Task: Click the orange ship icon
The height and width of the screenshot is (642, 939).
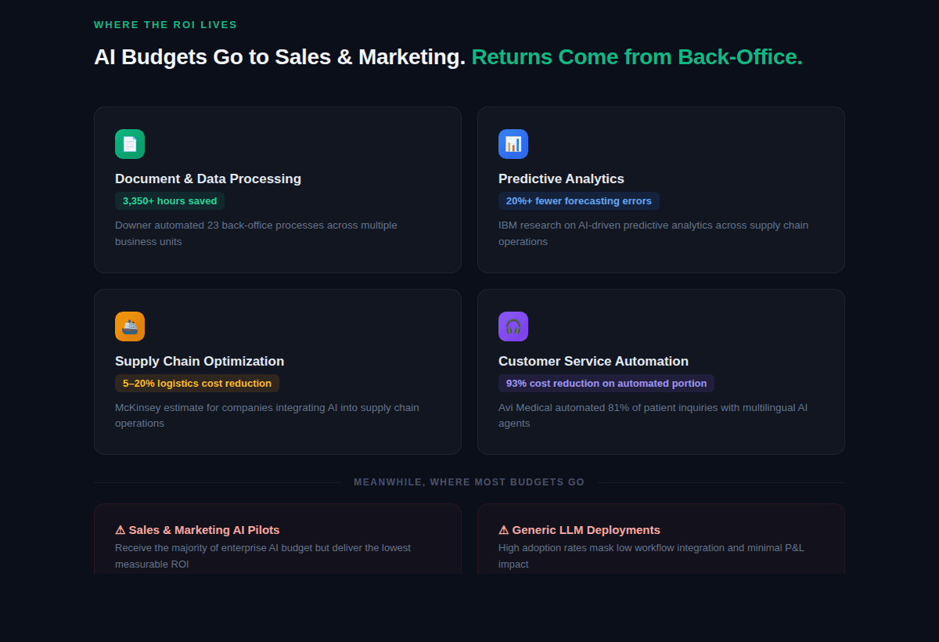Action: 130,326
